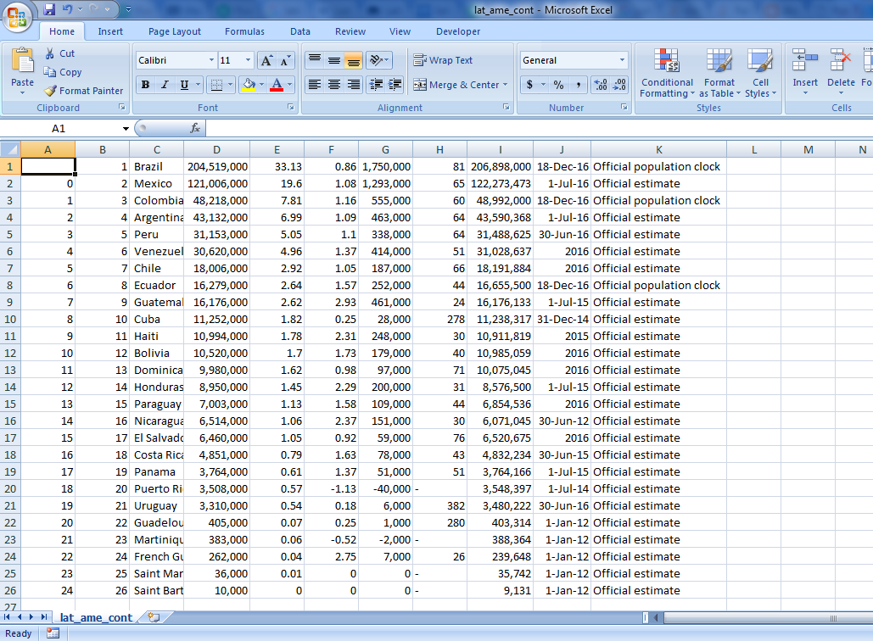The image size is (873, 641).
Task: Open the font name dropdown
Action: click(212, 60)
